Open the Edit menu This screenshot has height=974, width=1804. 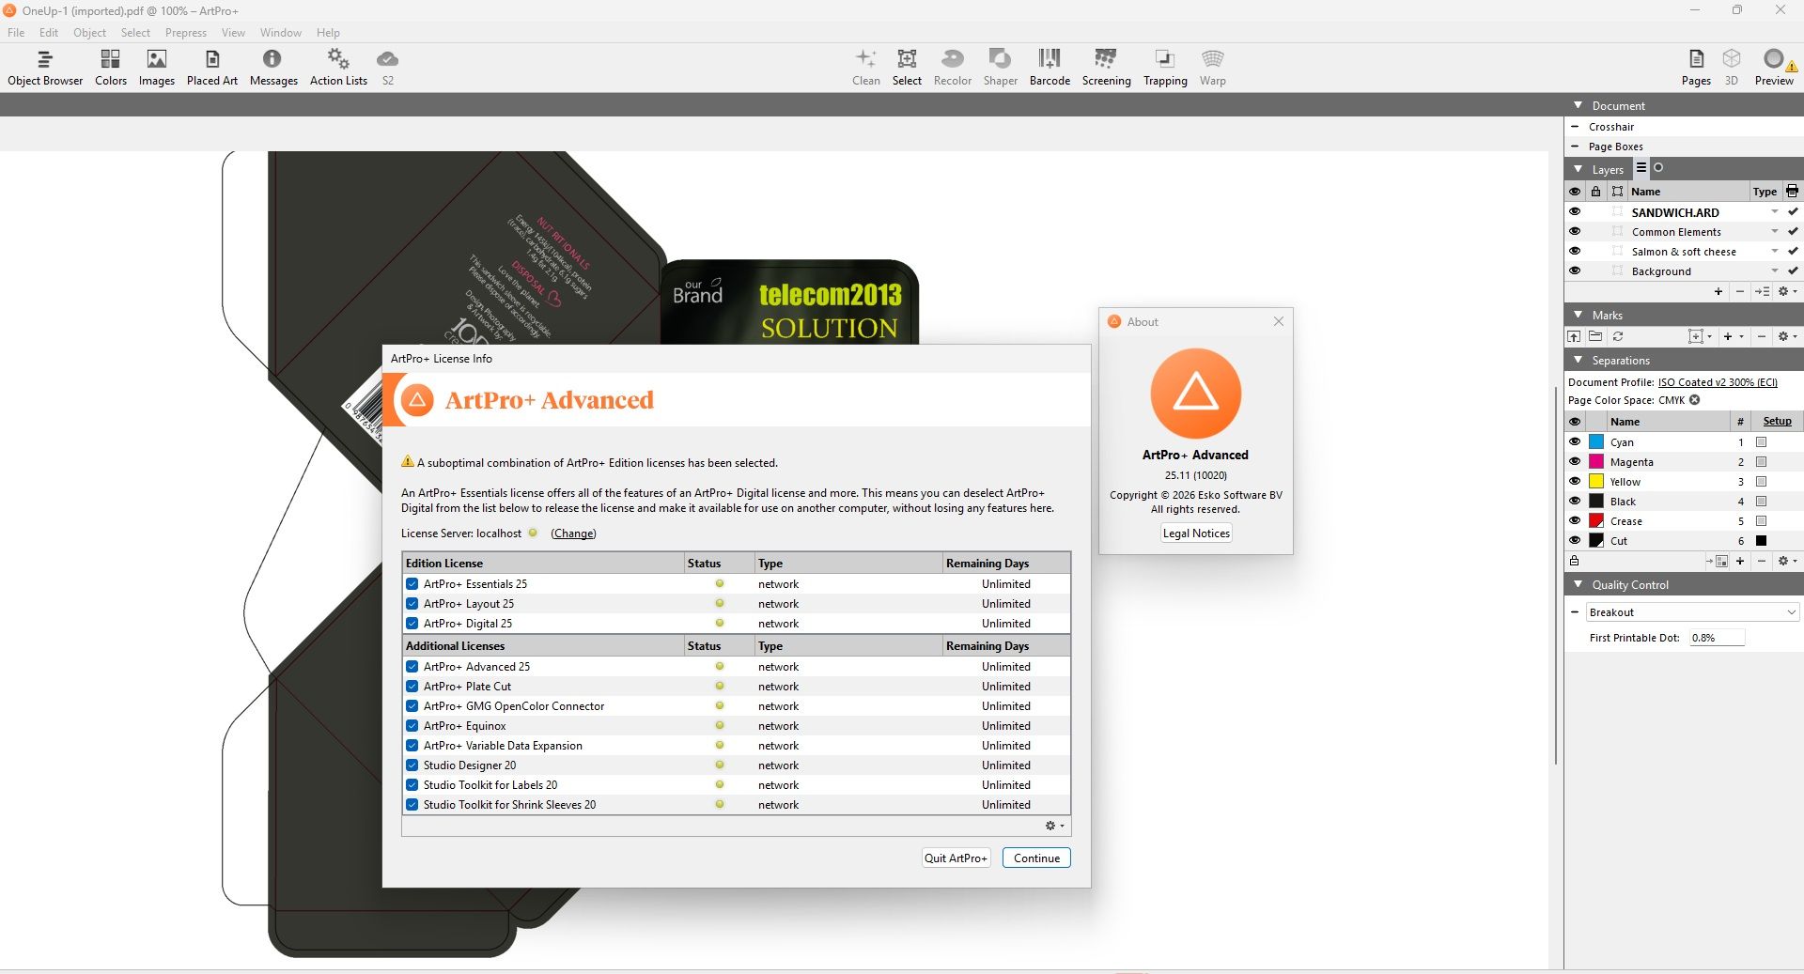tap(49, 33)
